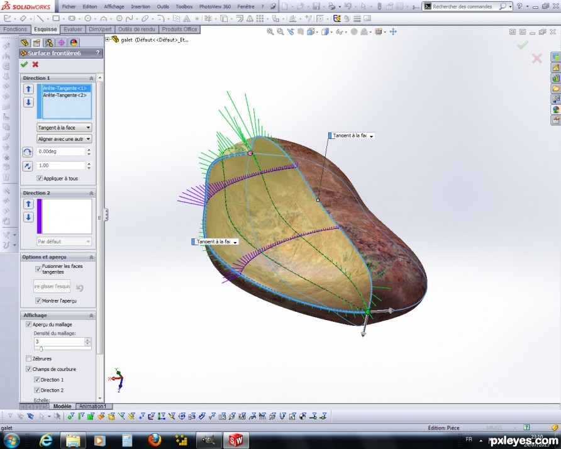Click the Zoom to fit icon
This screenshot has width=561, height=449.
(x=270, y=32)
